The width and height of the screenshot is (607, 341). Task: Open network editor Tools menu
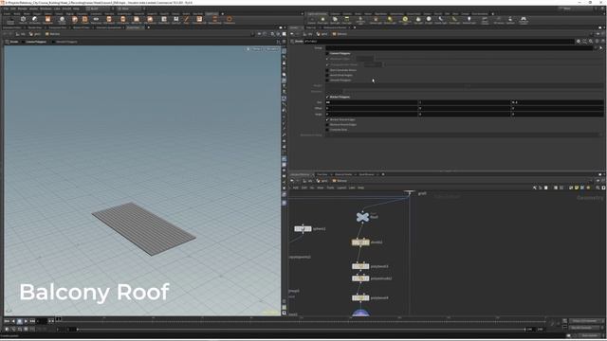pos(330,188)
